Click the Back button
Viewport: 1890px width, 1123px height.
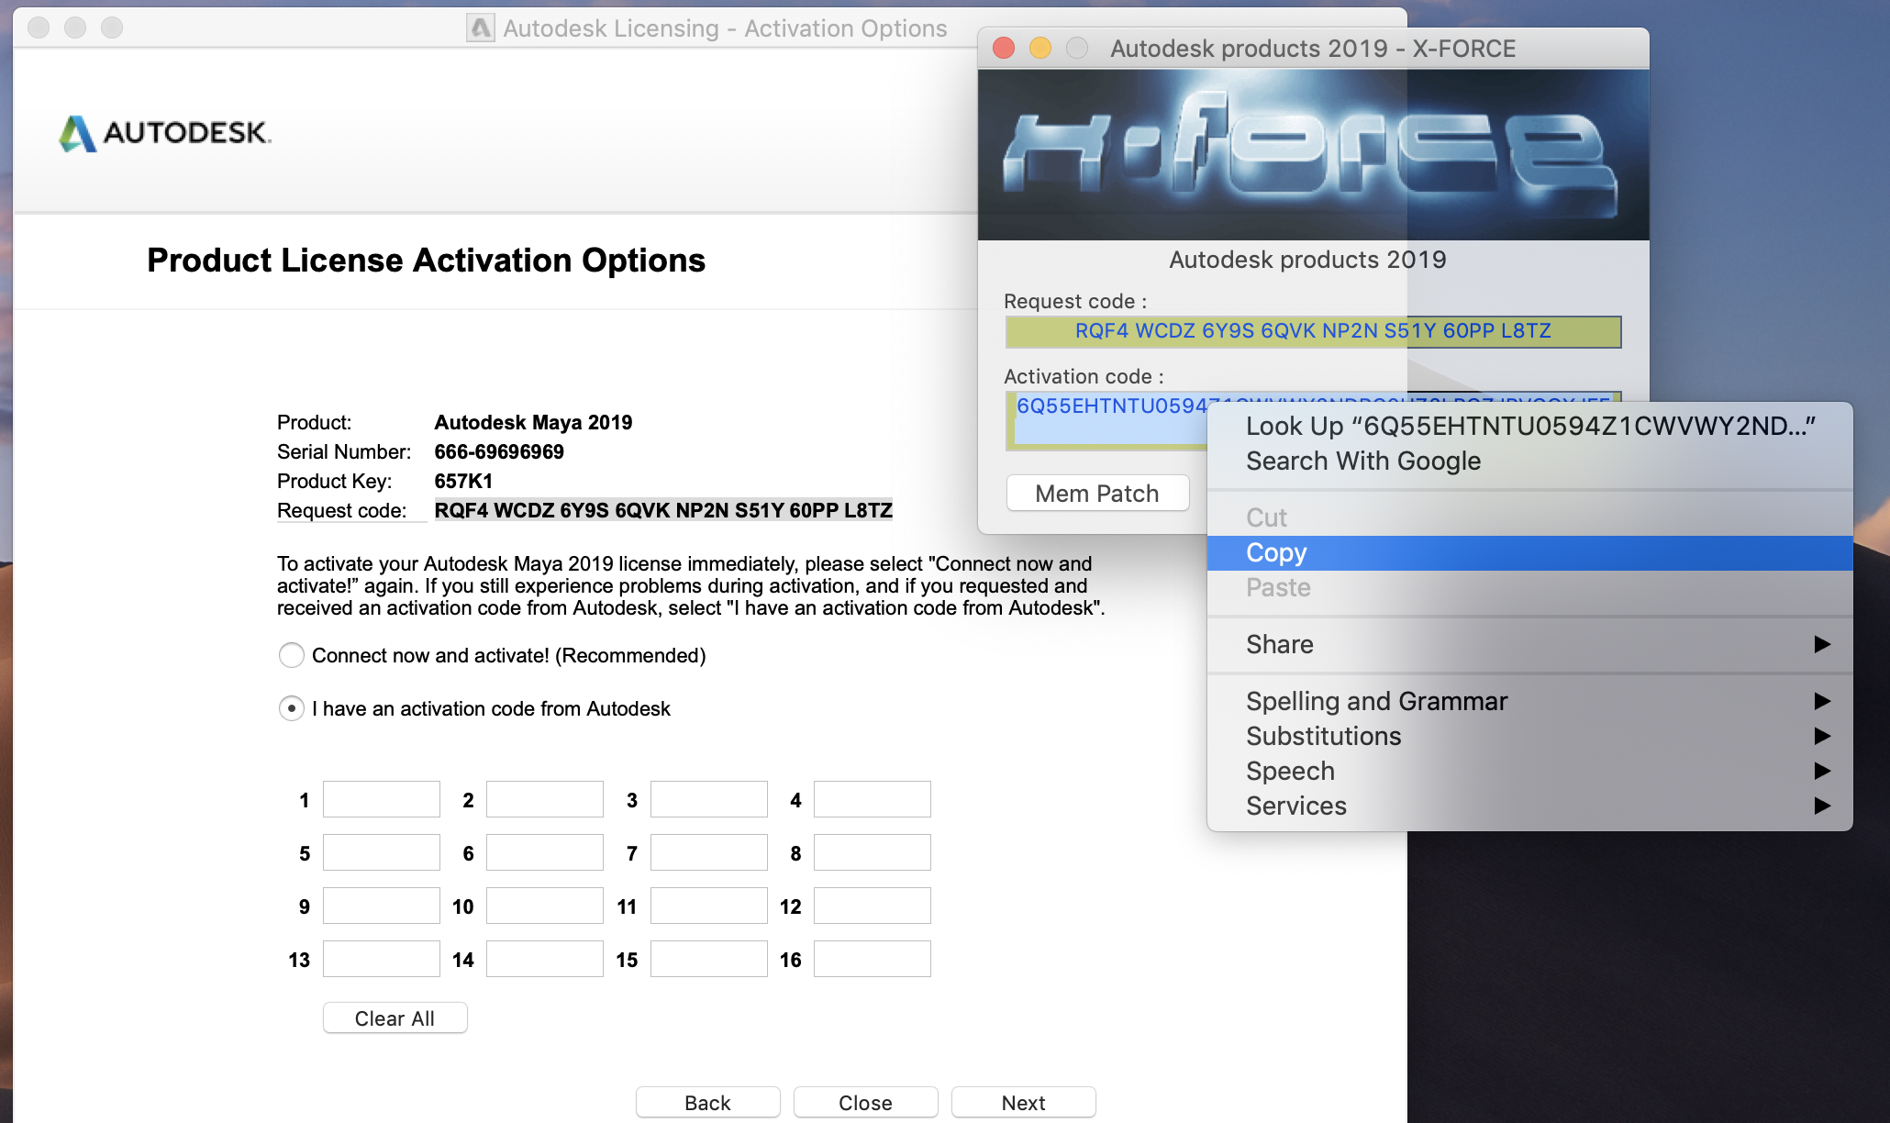coord(706,1102)
